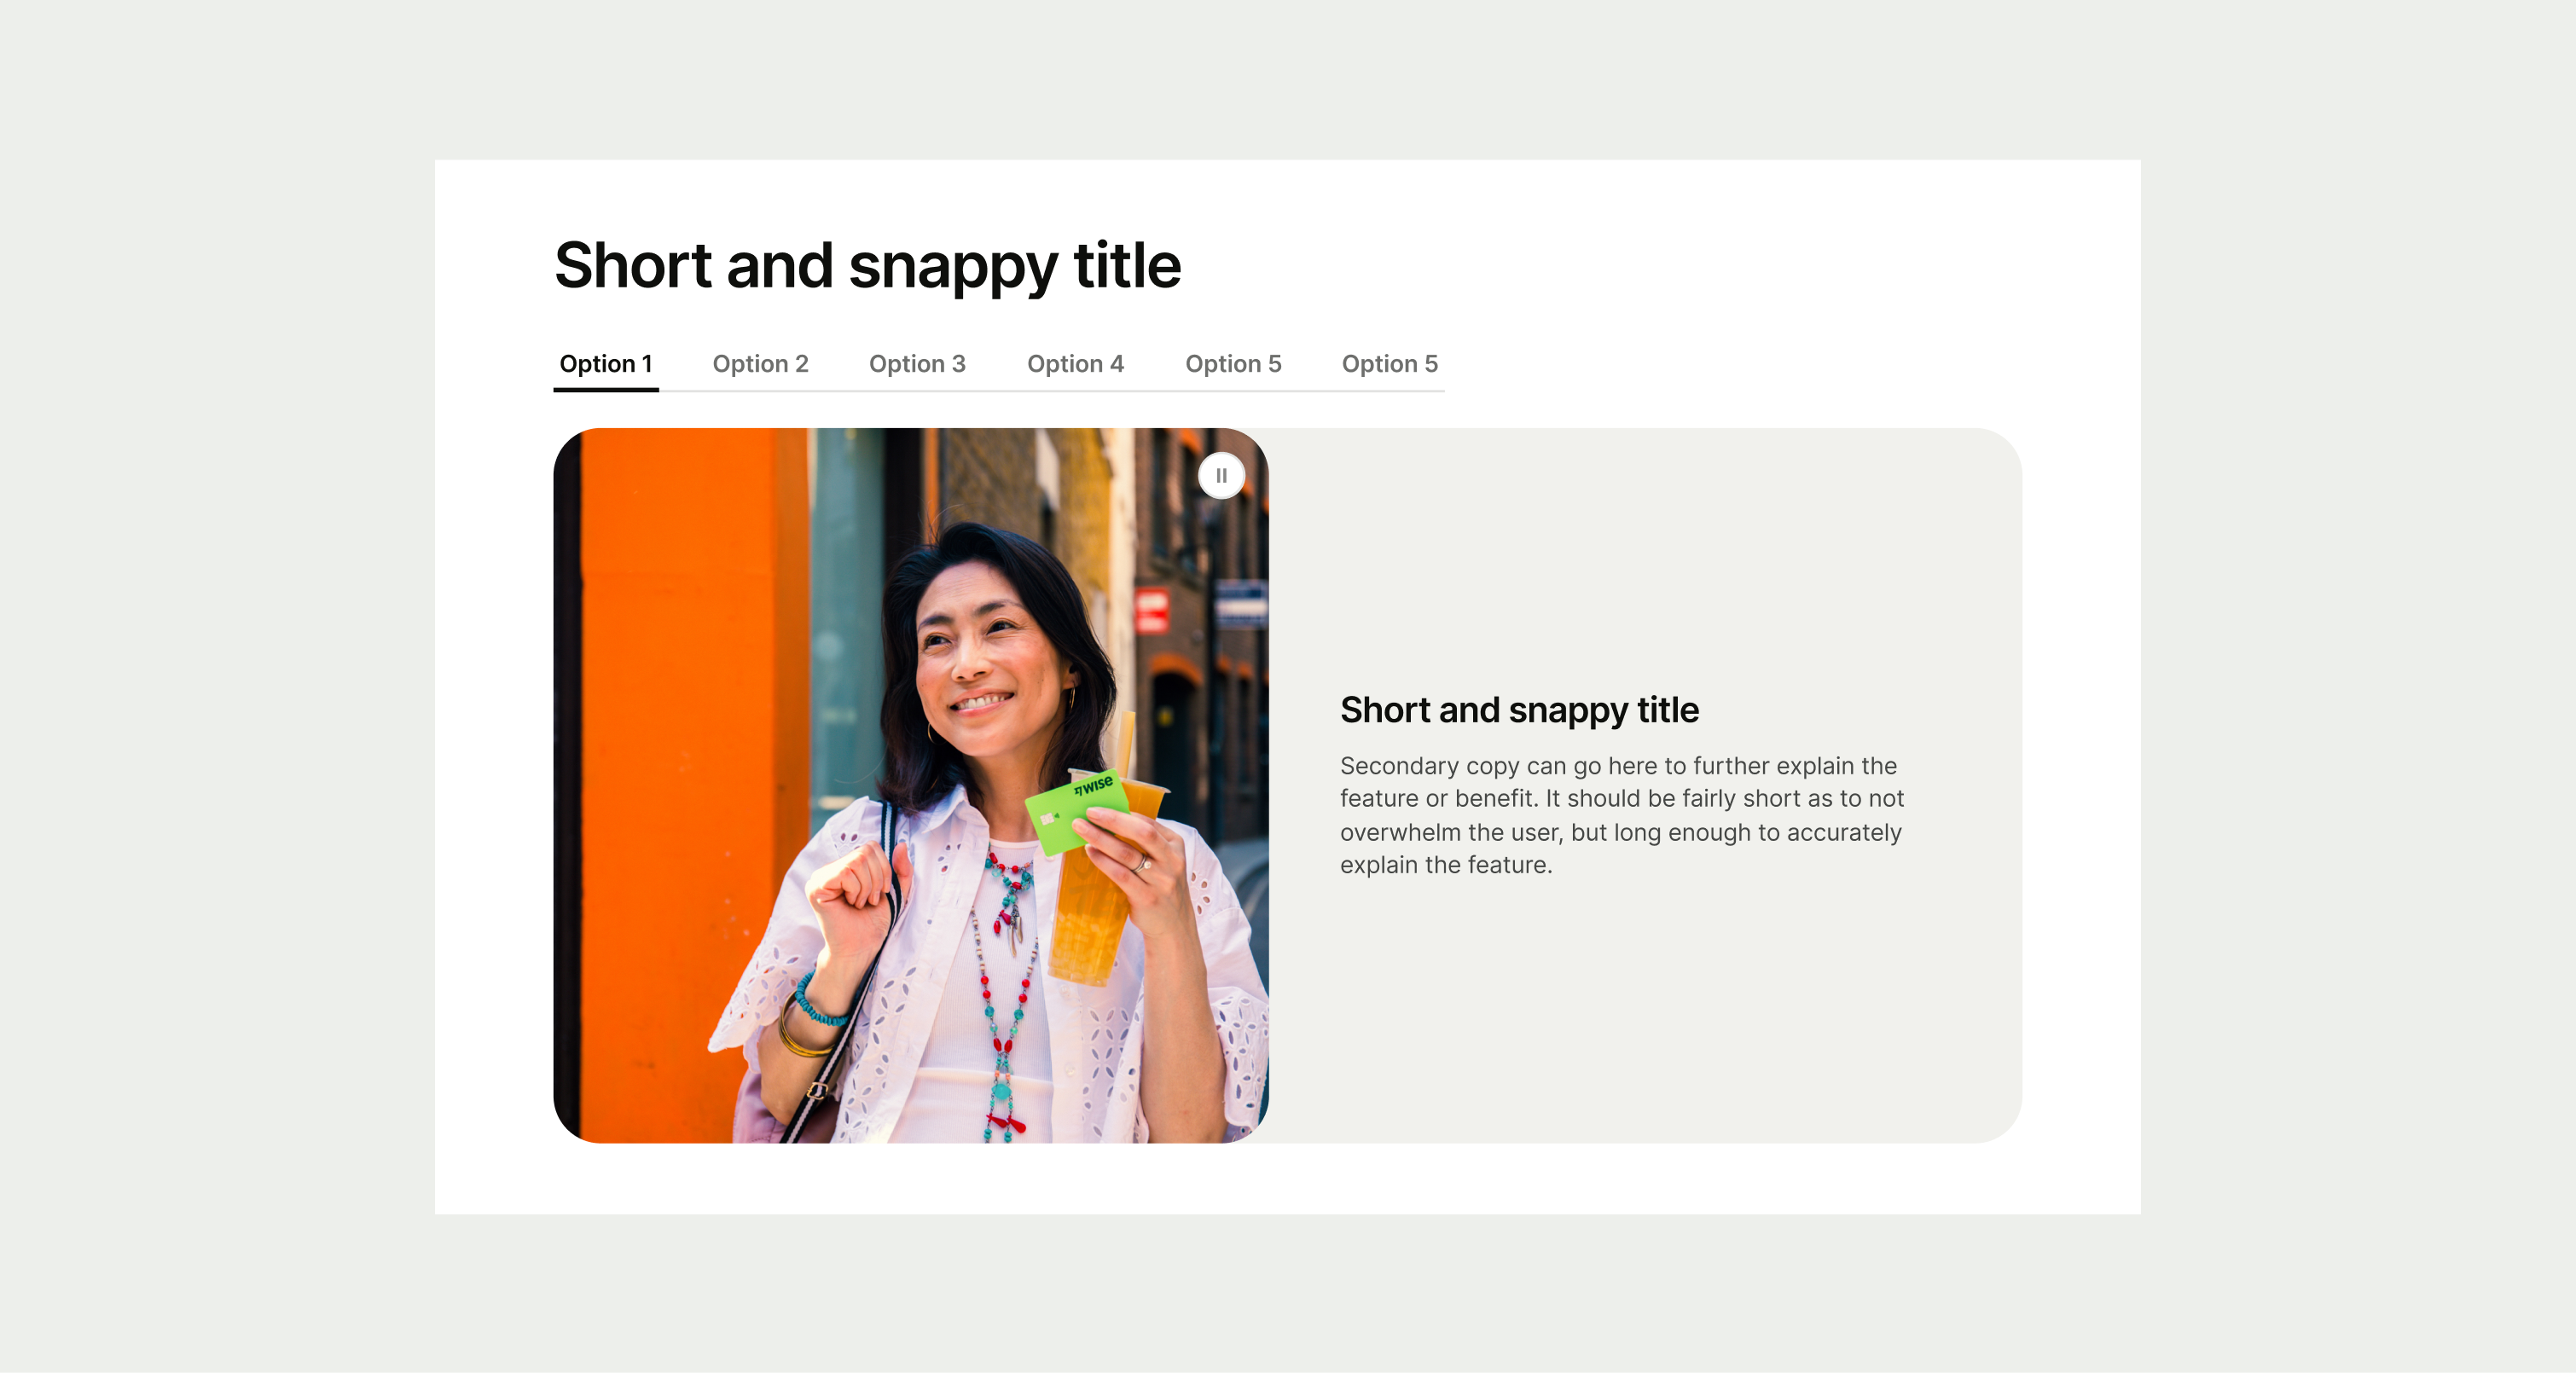Select the Option 4 tab
This screenshot has width=2576, height=1373.
point(1075,364)
